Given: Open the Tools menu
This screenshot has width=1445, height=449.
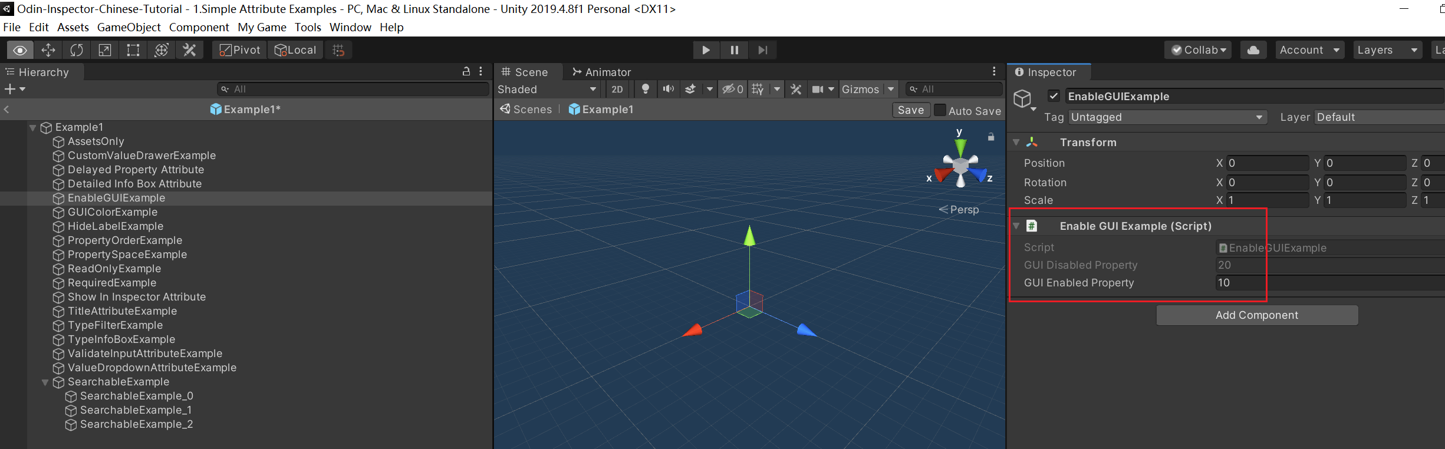Looking at the screenshot, I should point(308,27).
